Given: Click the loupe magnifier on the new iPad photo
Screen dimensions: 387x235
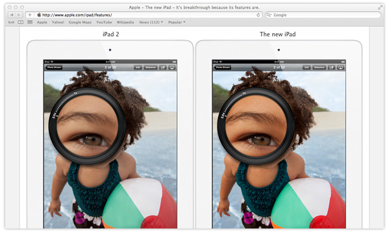Looking at the screenshot, I should pos(256,126).
